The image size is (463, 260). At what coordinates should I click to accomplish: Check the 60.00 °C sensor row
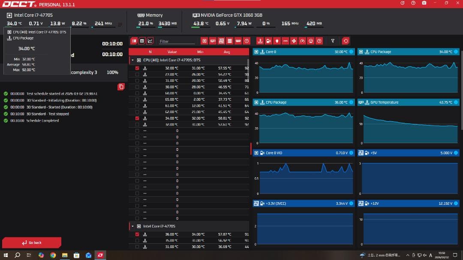pos(137,93)
